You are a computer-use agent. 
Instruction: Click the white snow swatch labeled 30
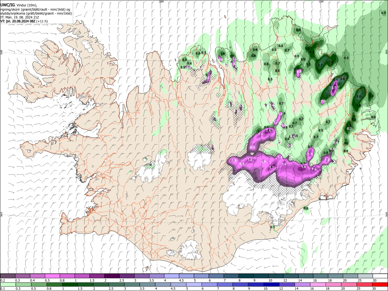tap(380, 276)
